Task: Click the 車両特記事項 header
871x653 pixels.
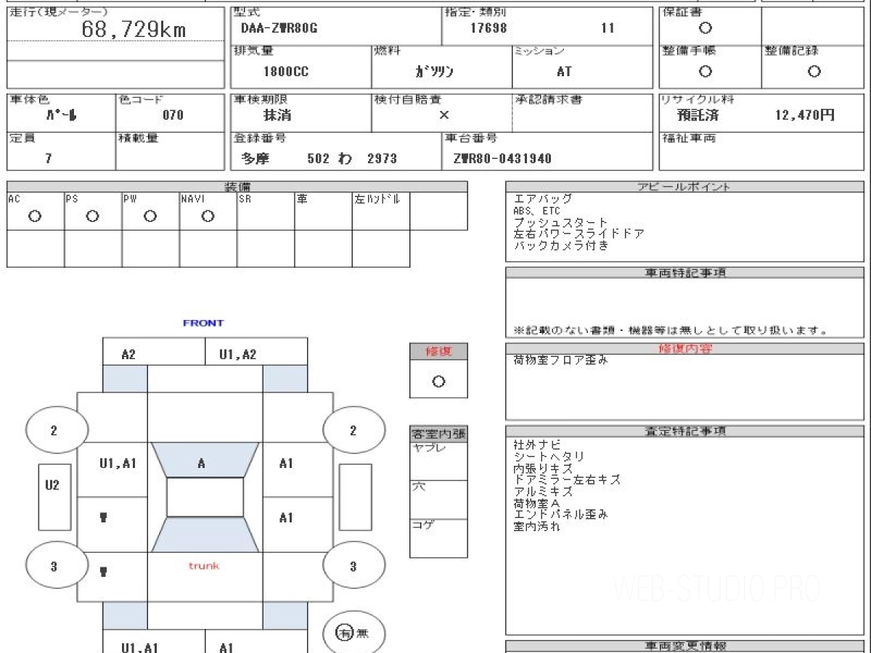Action: pos(684,273)
